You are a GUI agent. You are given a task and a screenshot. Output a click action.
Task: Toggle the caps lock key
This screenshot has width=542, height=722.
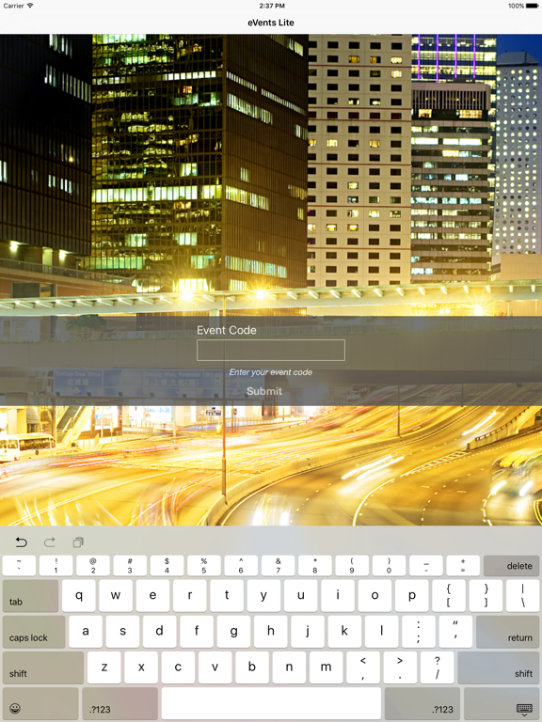pos(34,632)
